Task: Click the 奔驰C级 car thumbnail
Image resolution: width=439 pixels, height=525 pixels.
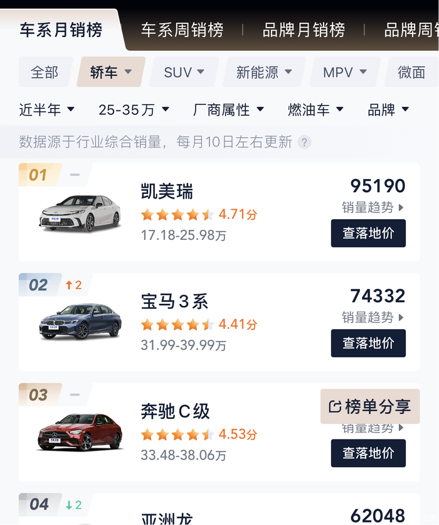Action: tap(80, 431)
